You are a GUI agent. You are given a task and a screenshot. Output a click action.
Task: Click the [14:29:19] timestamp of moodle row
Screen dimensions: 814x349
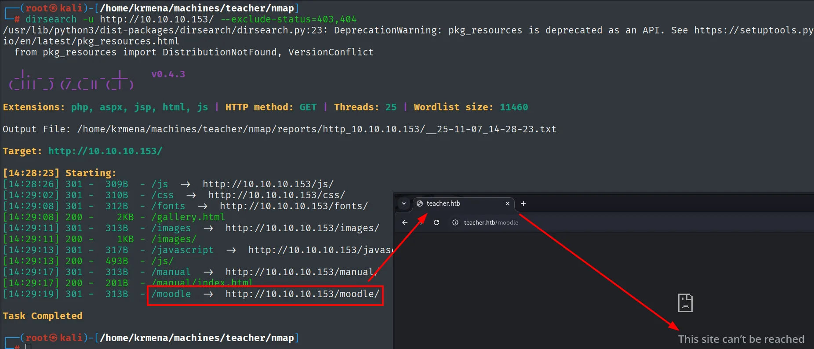(31, 294)
